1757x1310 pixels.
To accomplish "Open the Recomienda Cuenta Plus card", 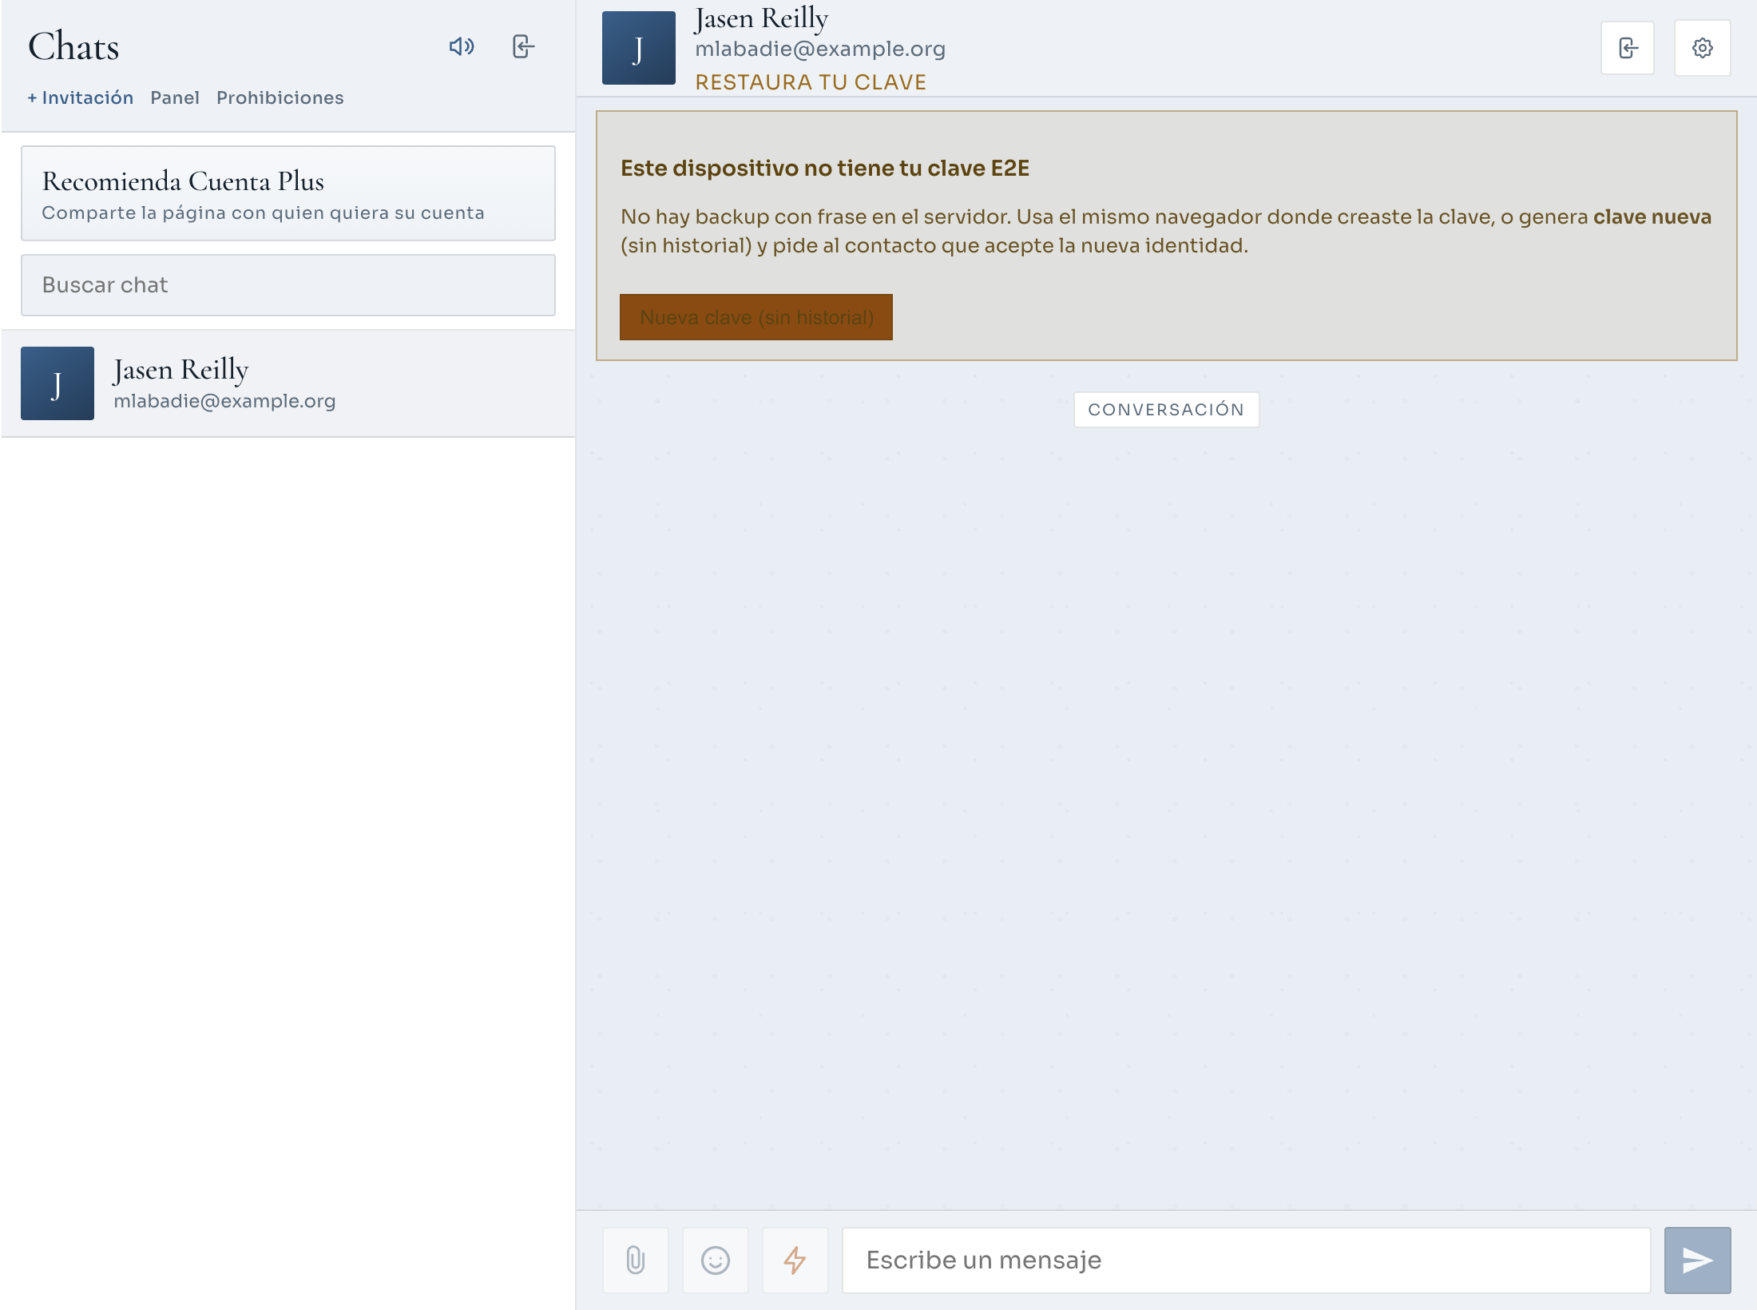I will pos(288,193).
